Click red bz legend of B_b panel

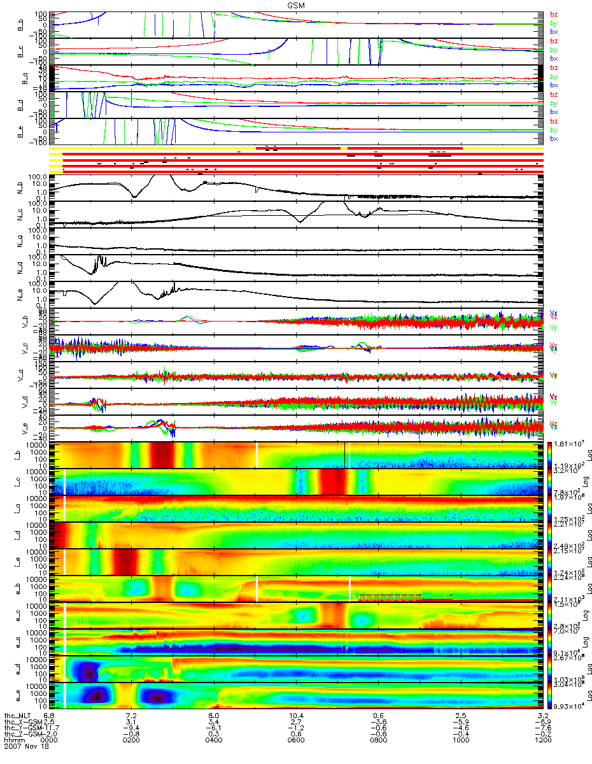(554, 14)
